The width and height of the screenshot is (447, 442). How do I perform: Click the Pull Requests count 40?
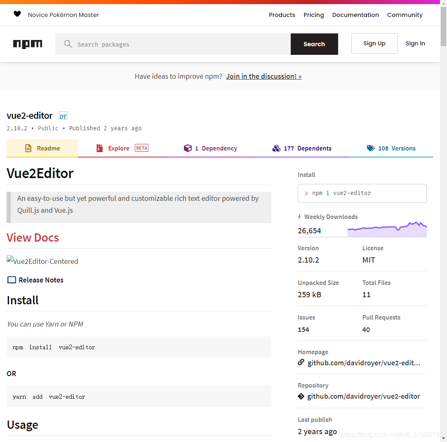point(366,330)
